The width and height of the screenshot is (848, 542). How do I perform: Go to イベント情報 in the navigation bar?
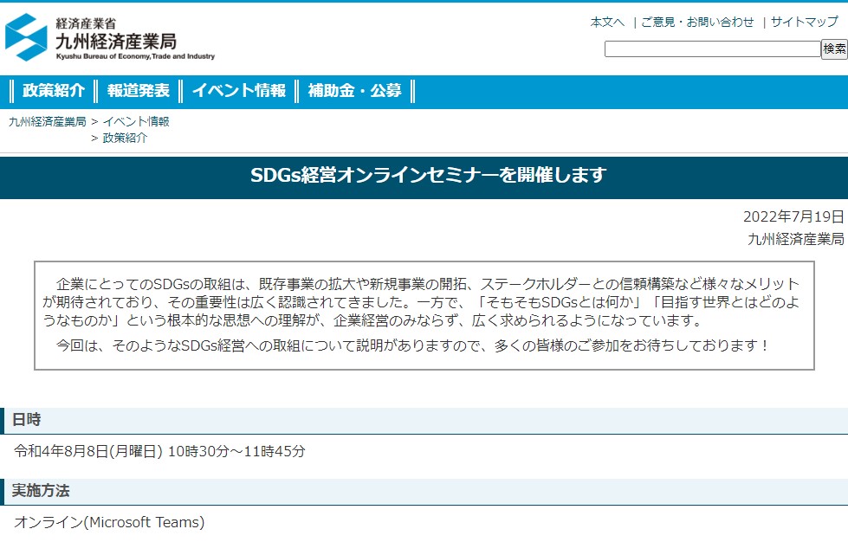pyautogui.click(x=239, y=91)
